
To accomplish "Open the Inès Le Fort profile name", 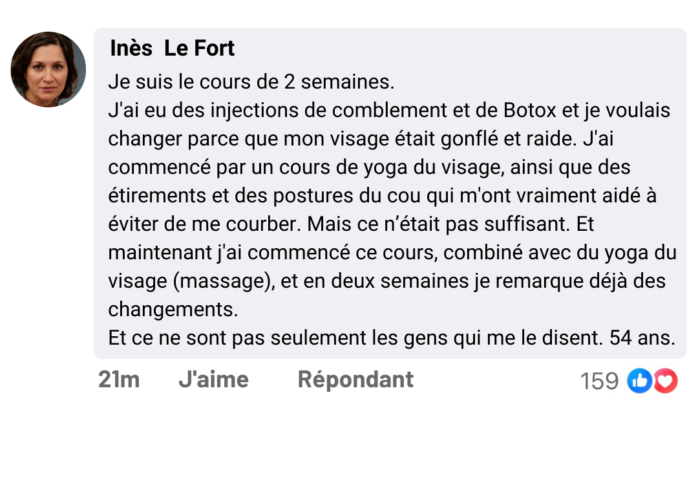I will click(172, 48).
